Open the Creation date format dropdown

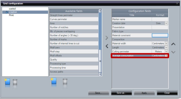point(166,23)
